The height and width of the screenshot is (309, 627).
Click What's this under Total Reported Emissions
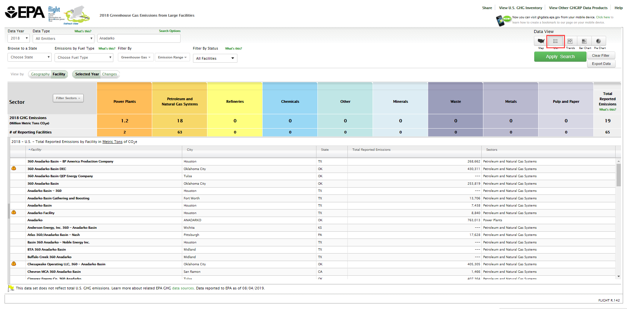607,110
